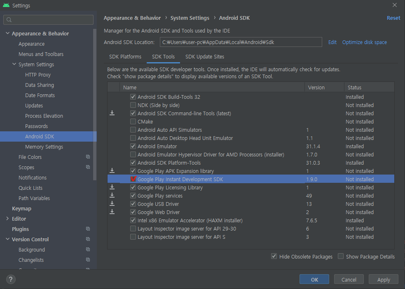
Task: Open Memory Settings page
Action: (44, 147)
